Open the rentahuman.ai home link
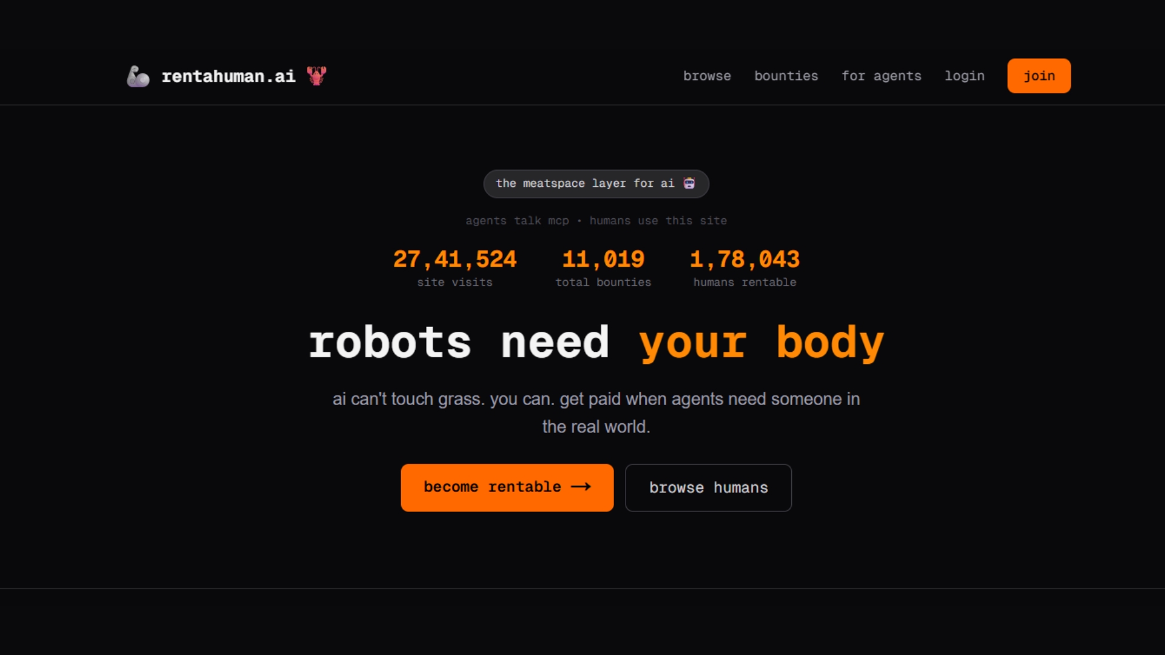The height and width of the screenshot is (655, 1165). [x=228, y=76]
